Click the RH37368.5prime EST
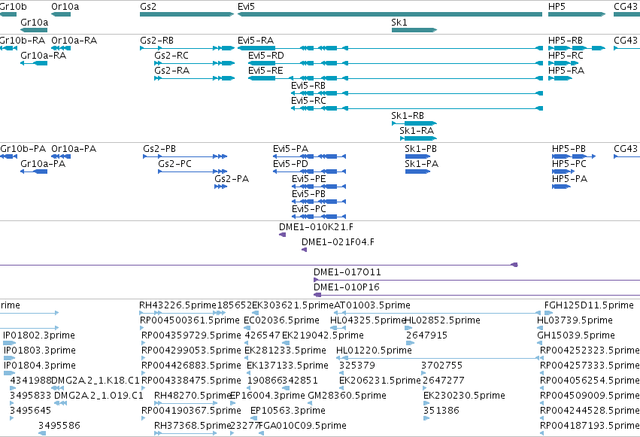The image size is (640, 437). click(185, 433)
